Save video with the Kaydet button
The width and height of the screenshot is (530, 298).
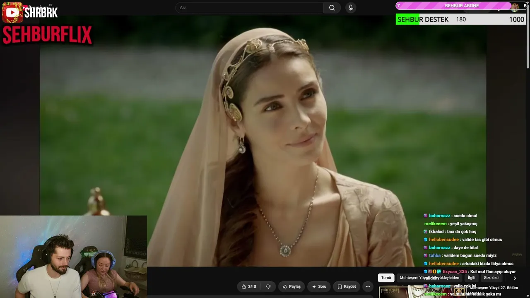click(347, 286)
